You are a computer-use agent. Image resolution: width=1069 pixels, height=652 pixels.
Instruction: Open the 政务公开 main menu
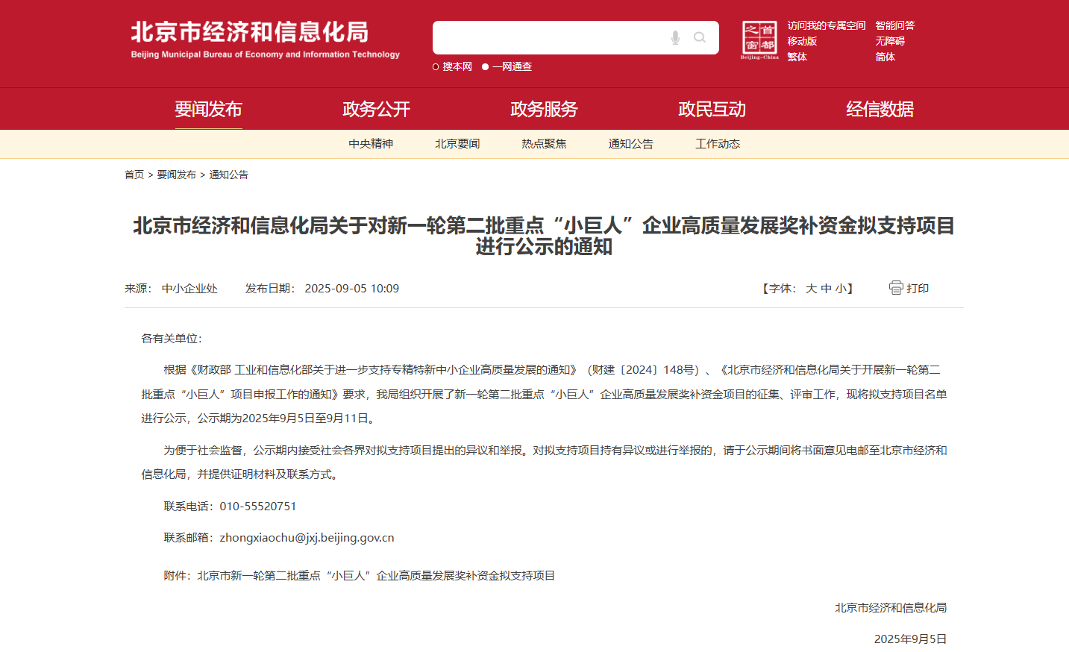coord(376,109)
